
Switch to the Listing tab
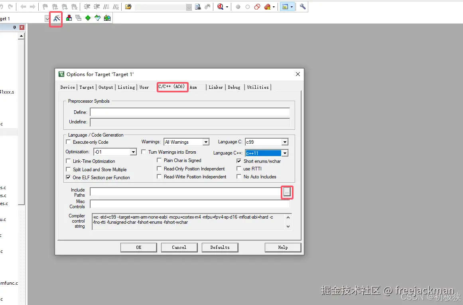[126, 87]
